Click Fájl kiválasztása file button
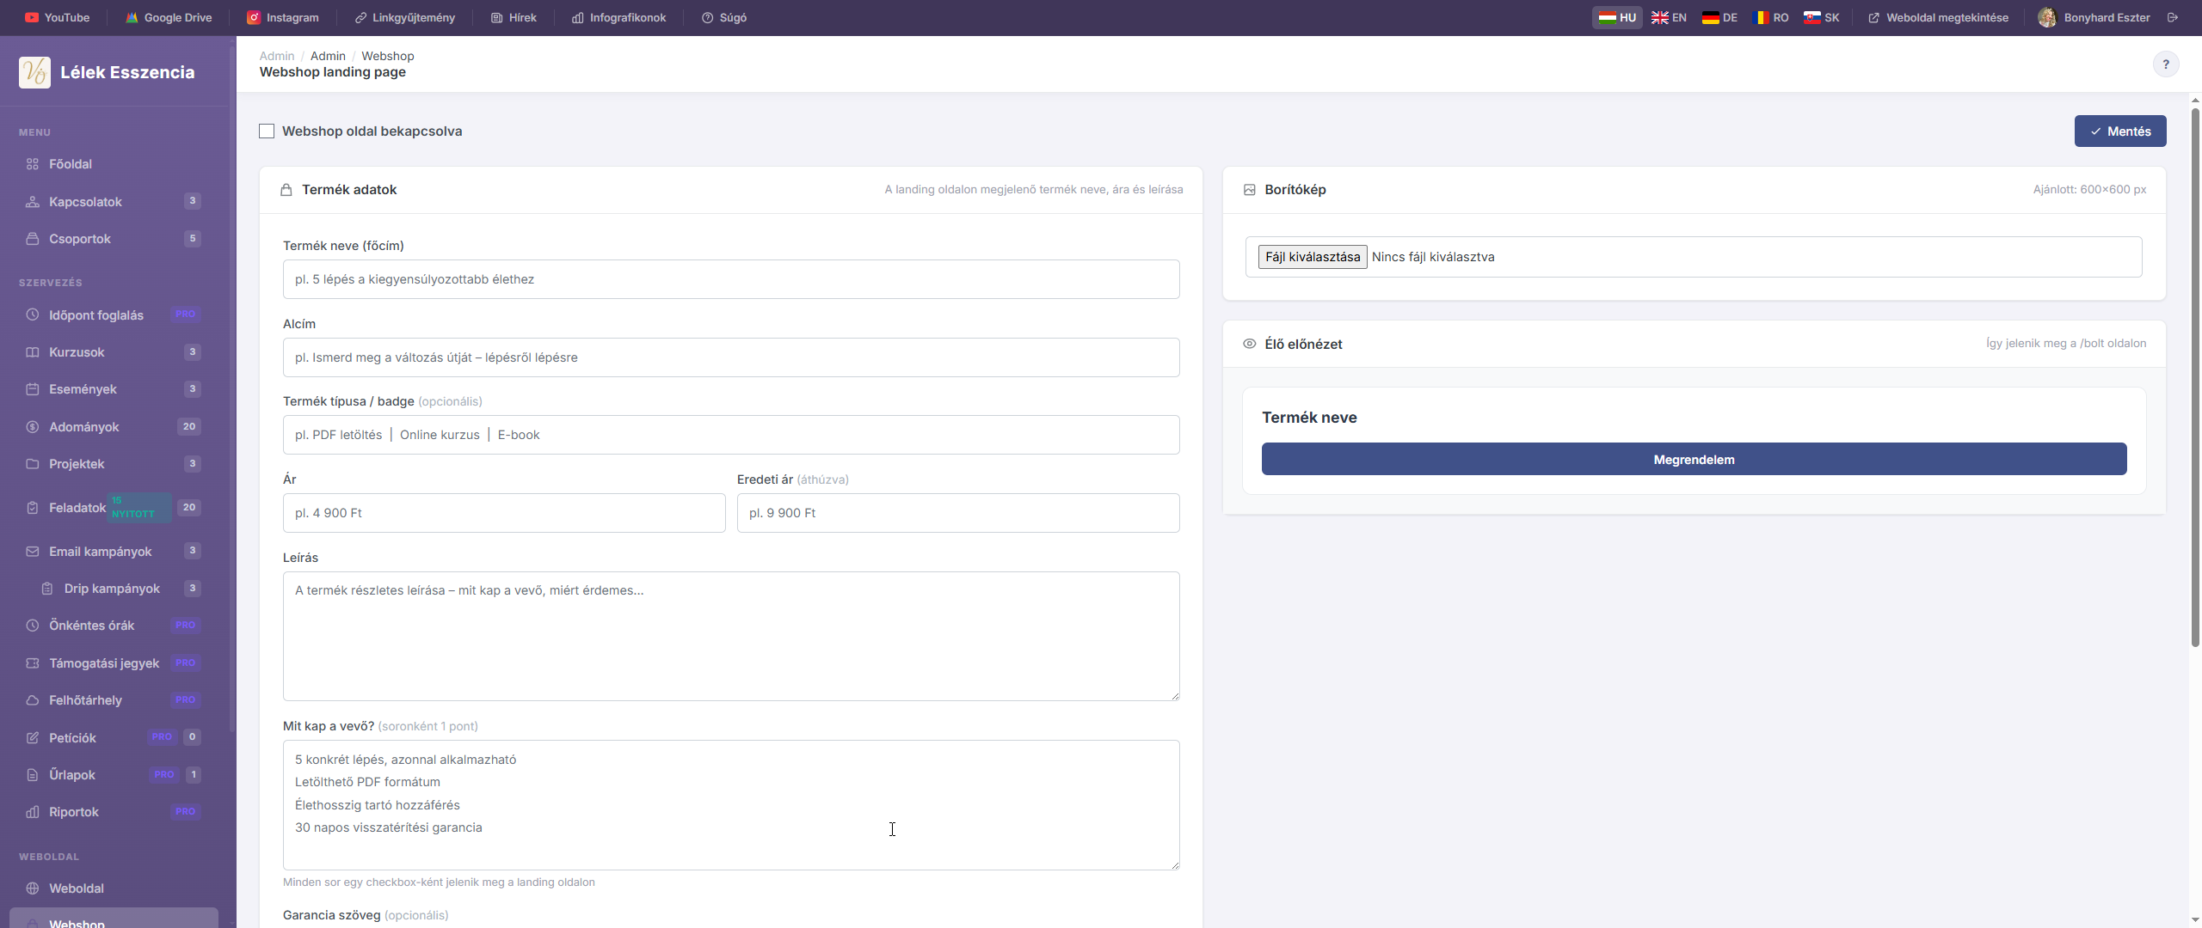The width and height of the screenshot is (2202, 928). (x=1313, y=257)
